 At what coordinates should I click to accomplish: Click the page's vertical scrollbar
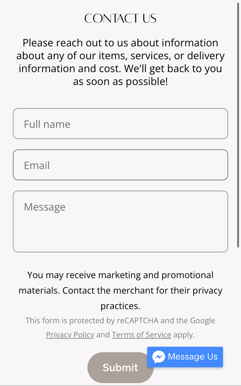(238, 129)
